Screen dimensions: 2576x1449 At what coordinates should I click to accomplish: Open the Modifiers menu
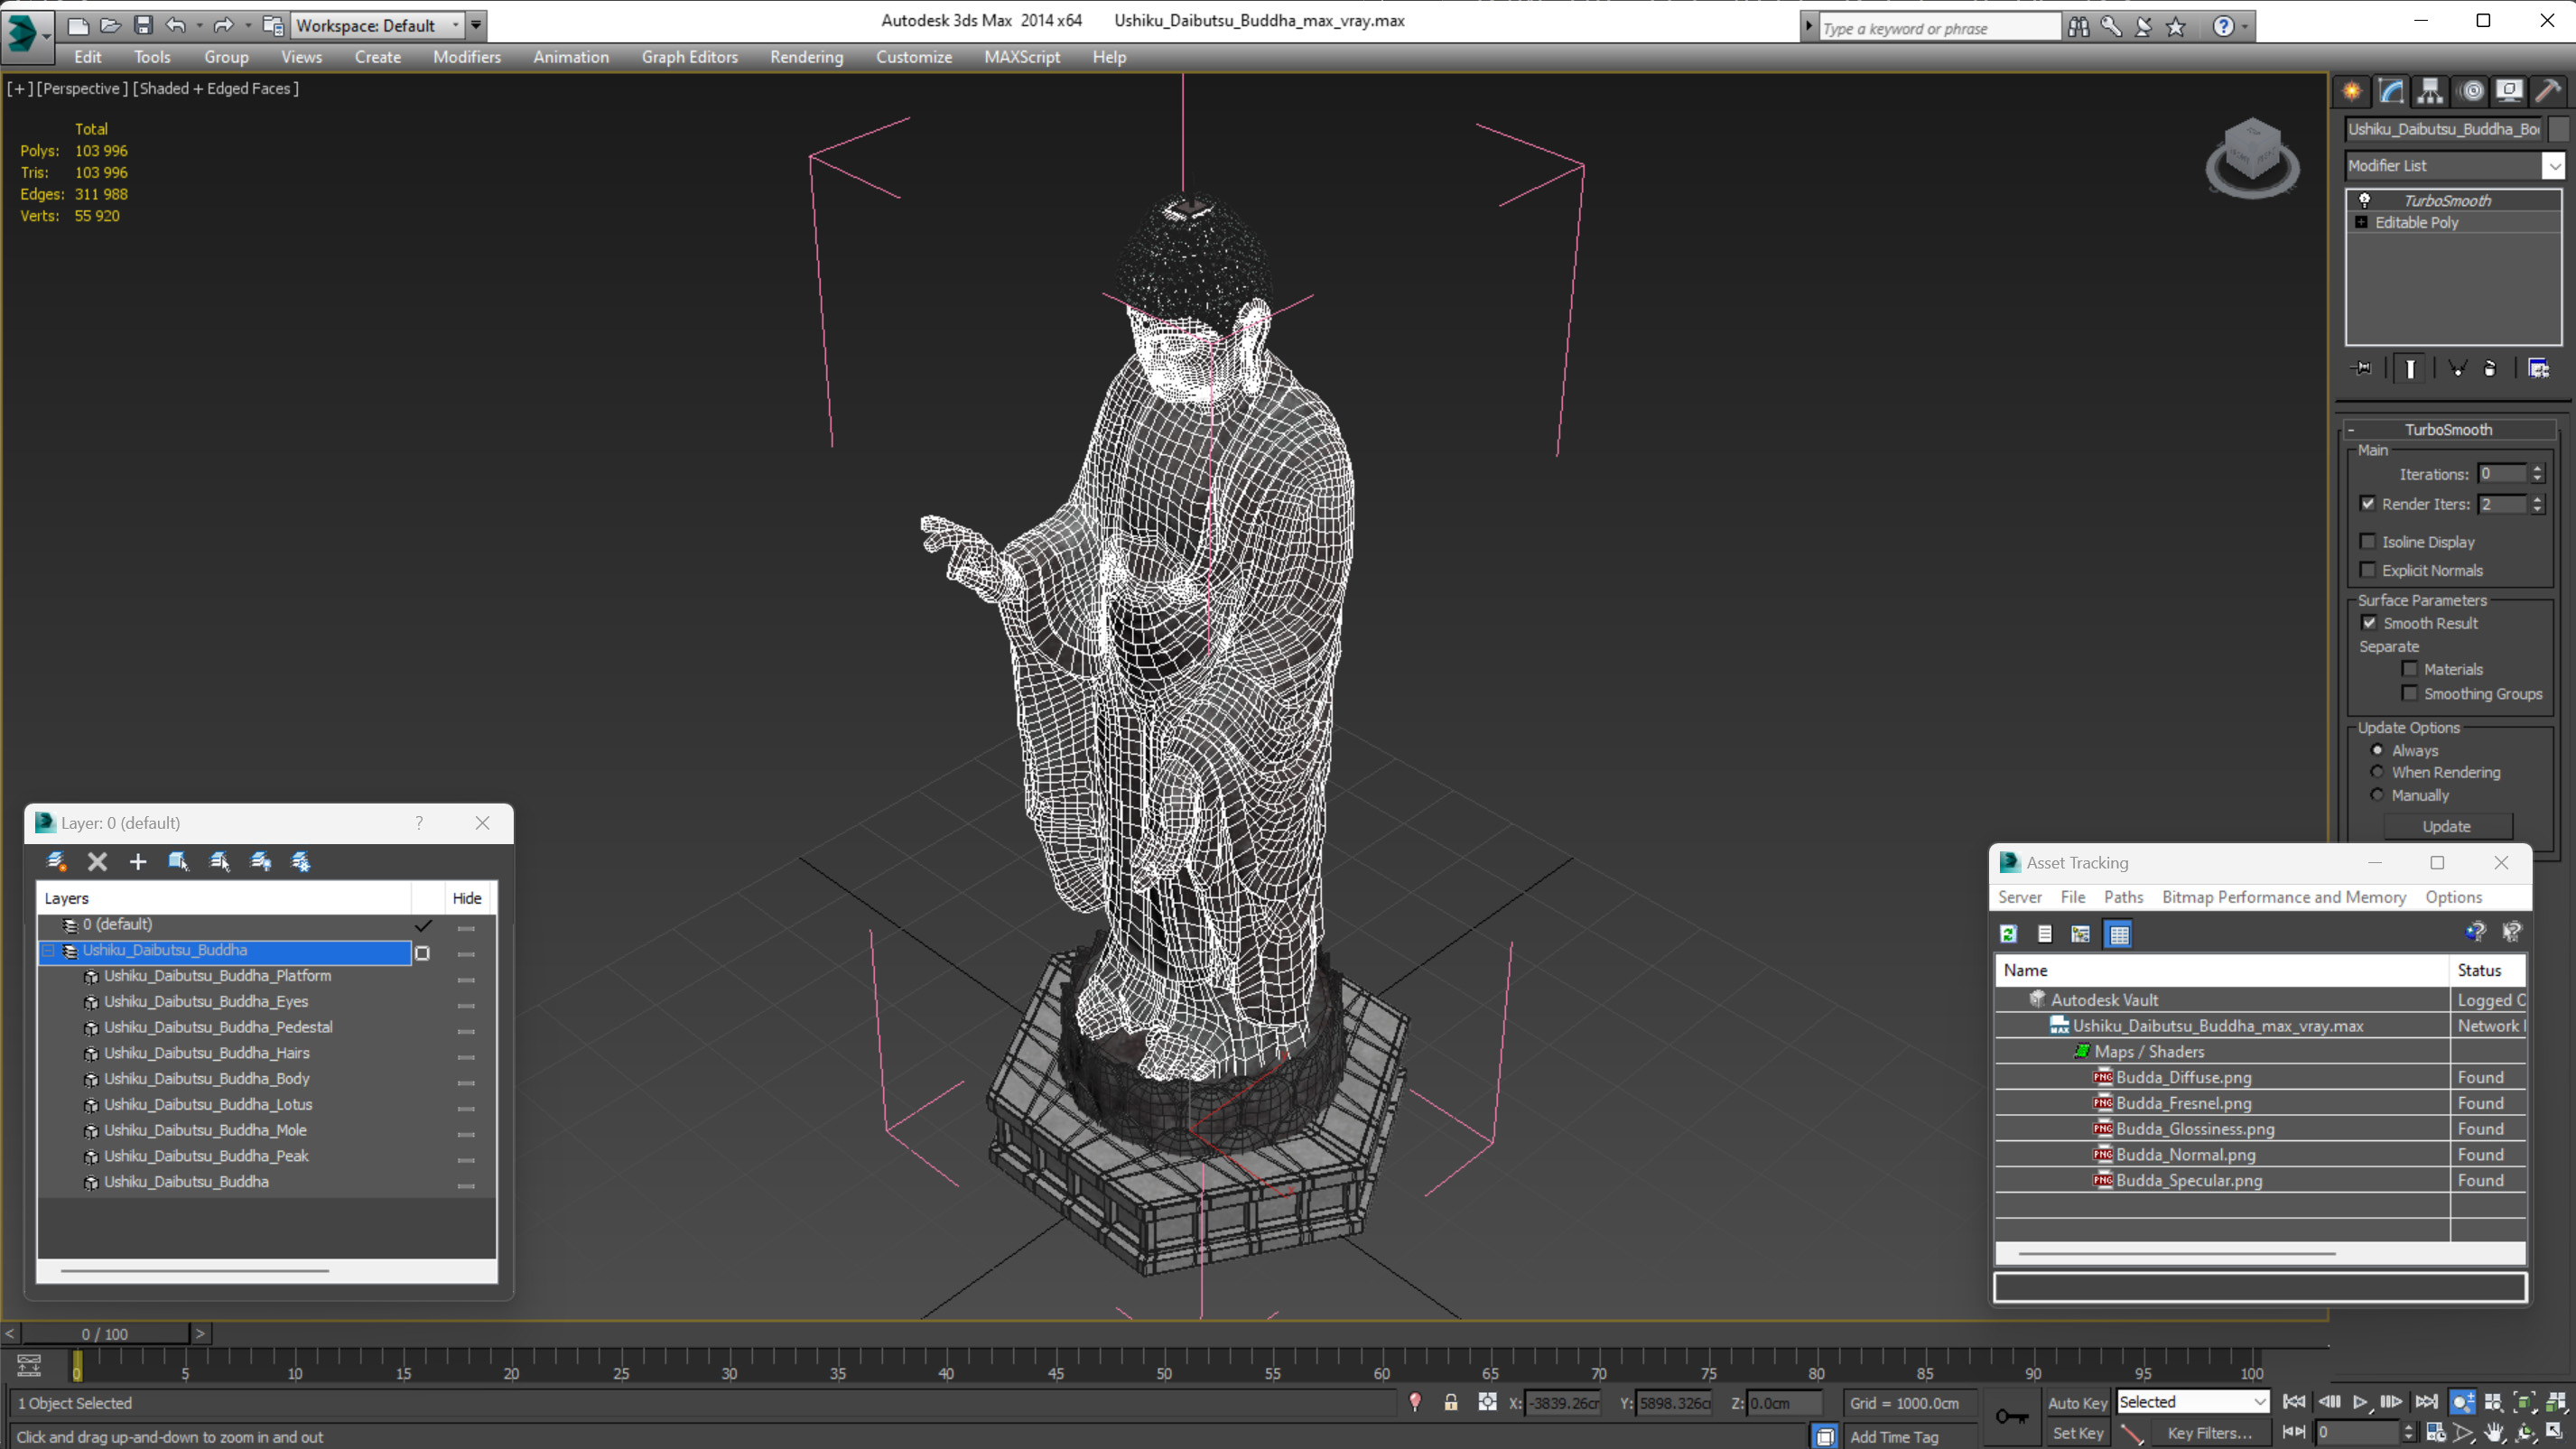click(467, 57)
